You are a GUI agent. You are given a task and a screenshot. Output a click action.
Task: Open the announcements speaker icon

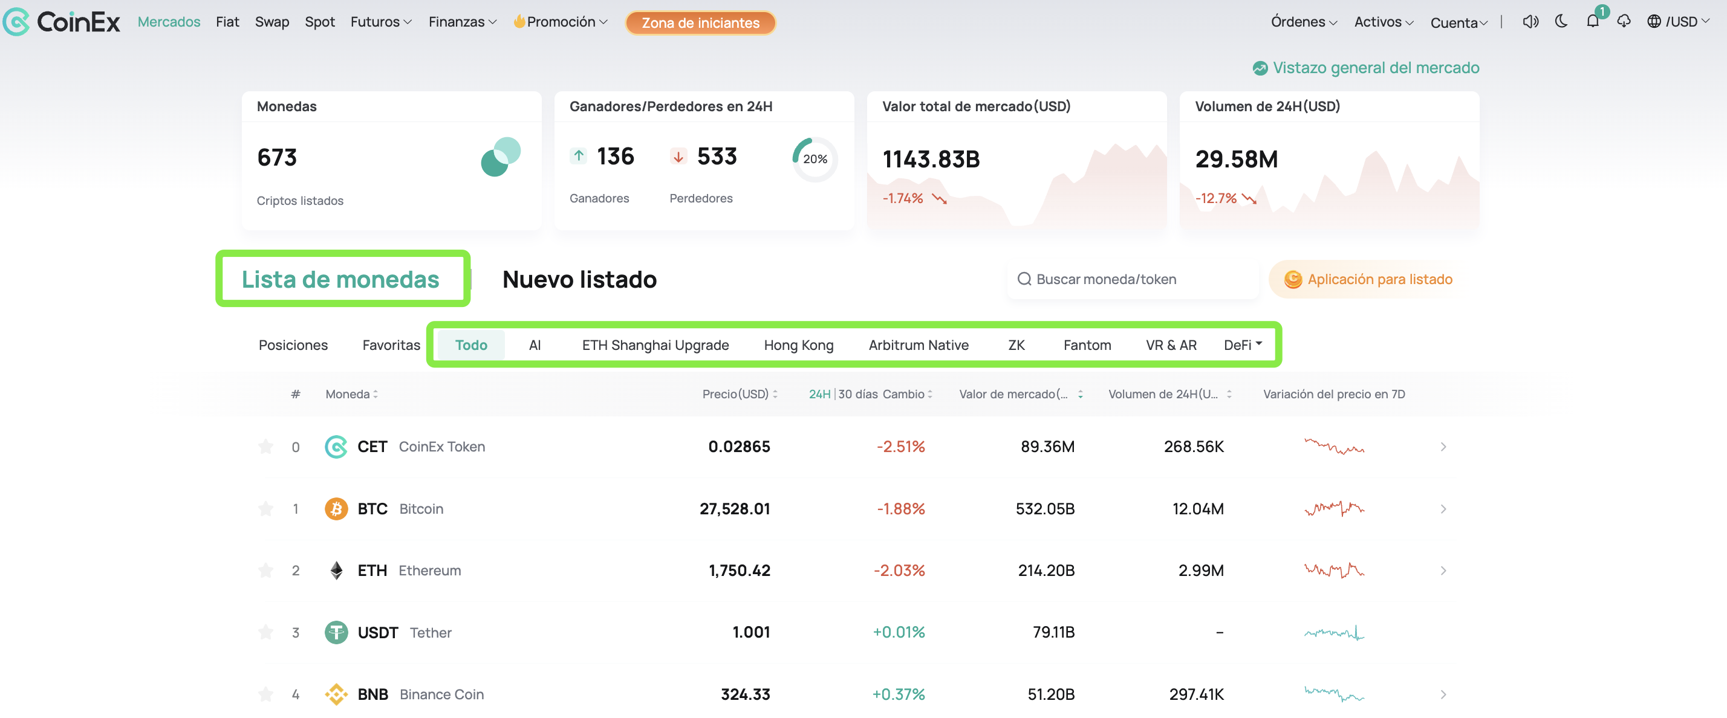[x=1530, y=21]
